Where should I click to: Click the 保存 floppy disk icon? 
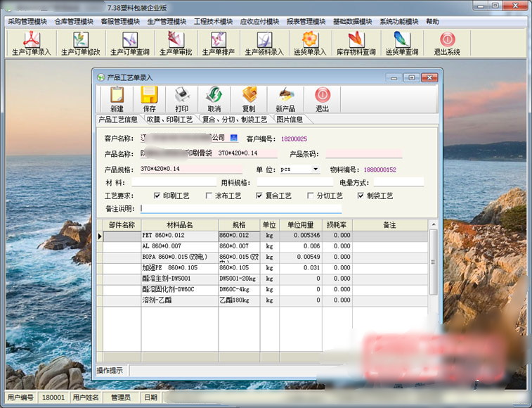[x=149, y=99]
